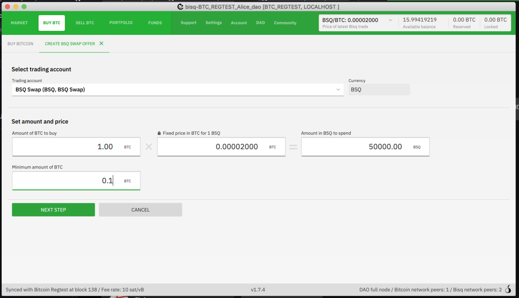The height and width of the screenshot is (298, 519).
Task: Open the Trading account dropdown
Action: [177, 90]
